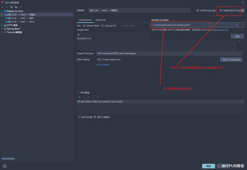Toggle the allow parallel run checkbox
247x170 pixels.
(x=198, y=10)
